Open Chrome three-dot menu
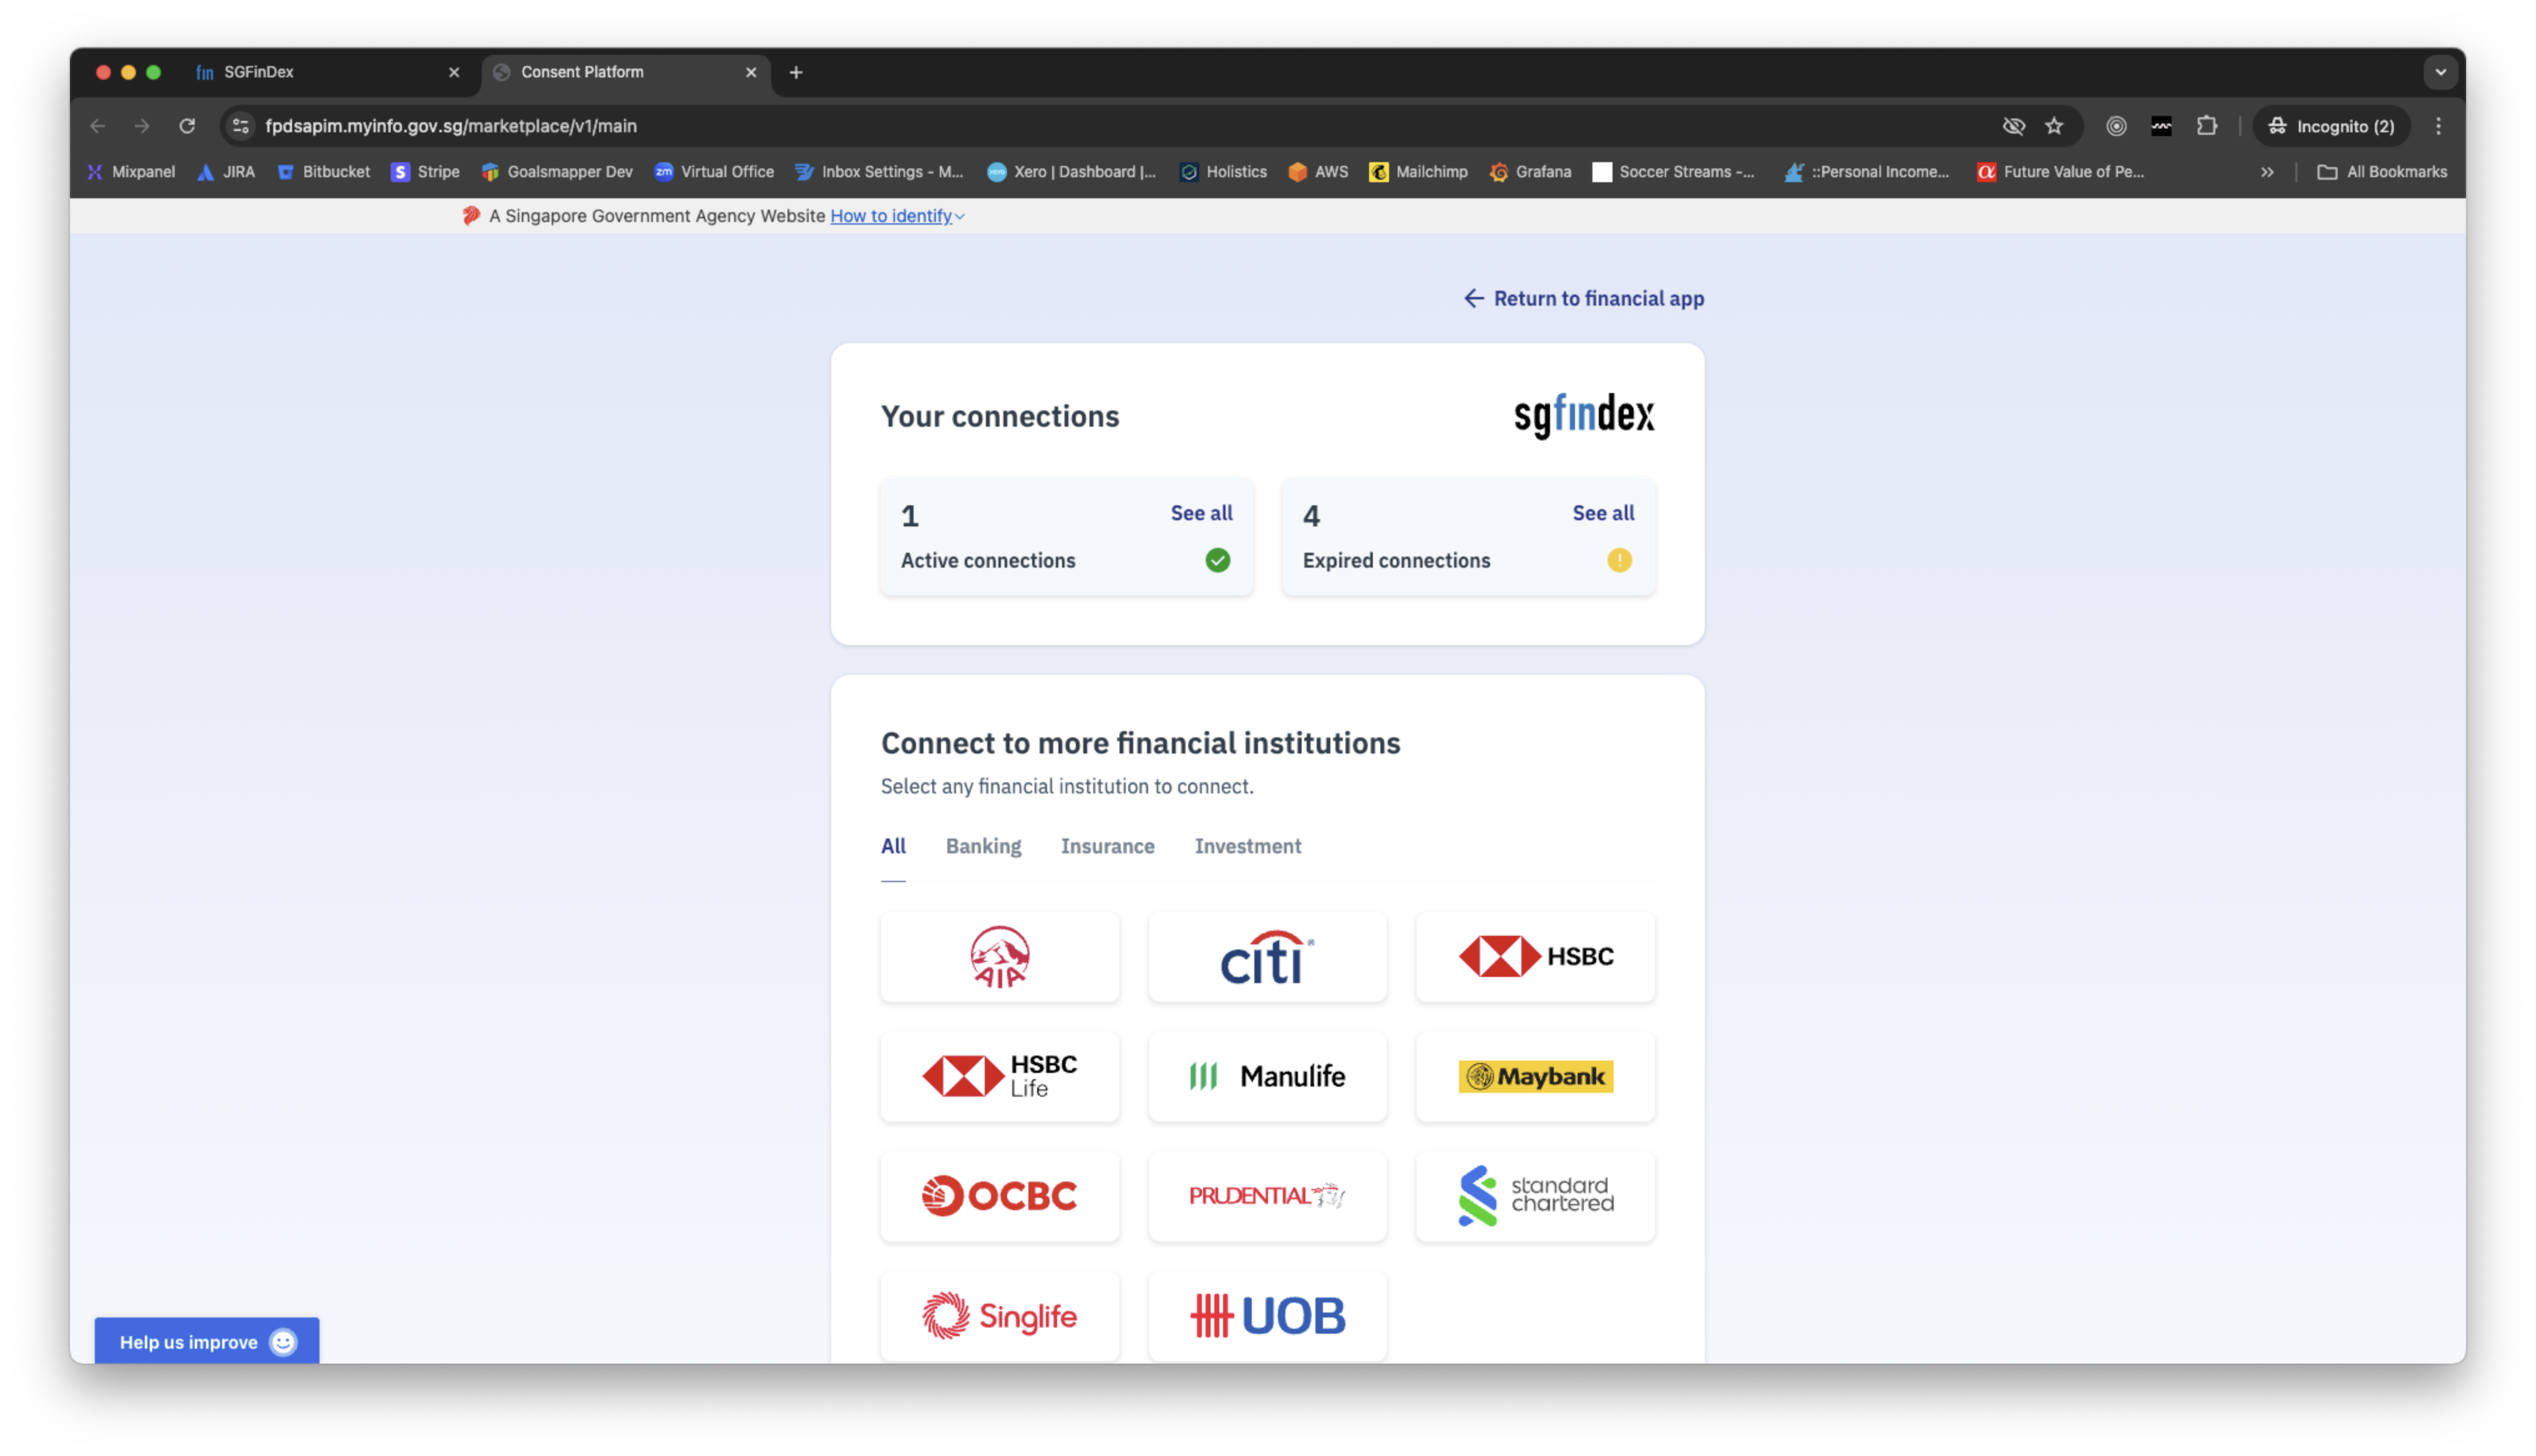Image resolution: width=2536 pixels, height=1456 pixels. (x=2438, y=126)
